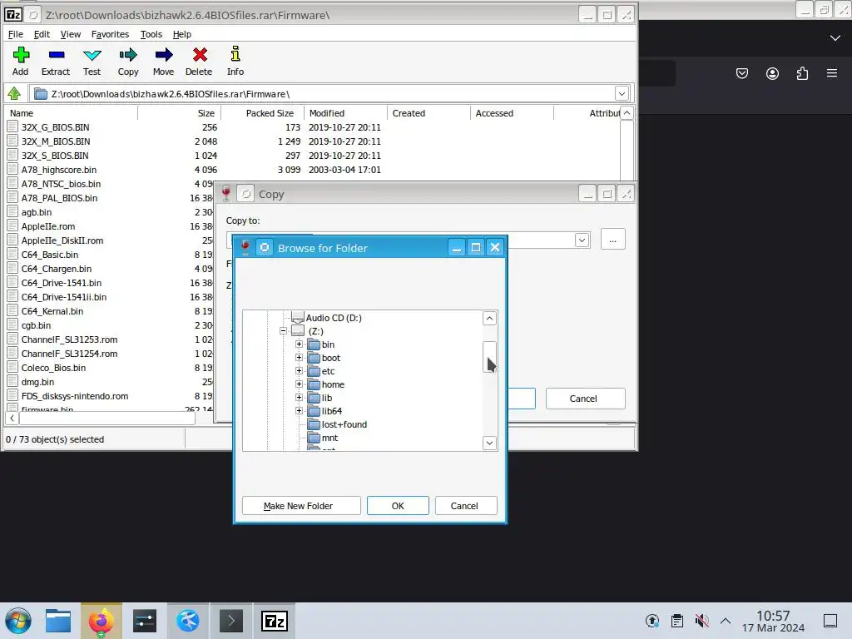Sort by Modified column header

pyautogui.click(x=345, y=113)
